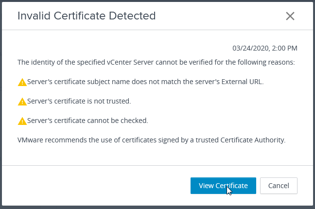Screen dimensions: 315x209
Task: Click 'Server's certificate is not trusted' text
Action: pyautogui.click(x=79, y=101)
